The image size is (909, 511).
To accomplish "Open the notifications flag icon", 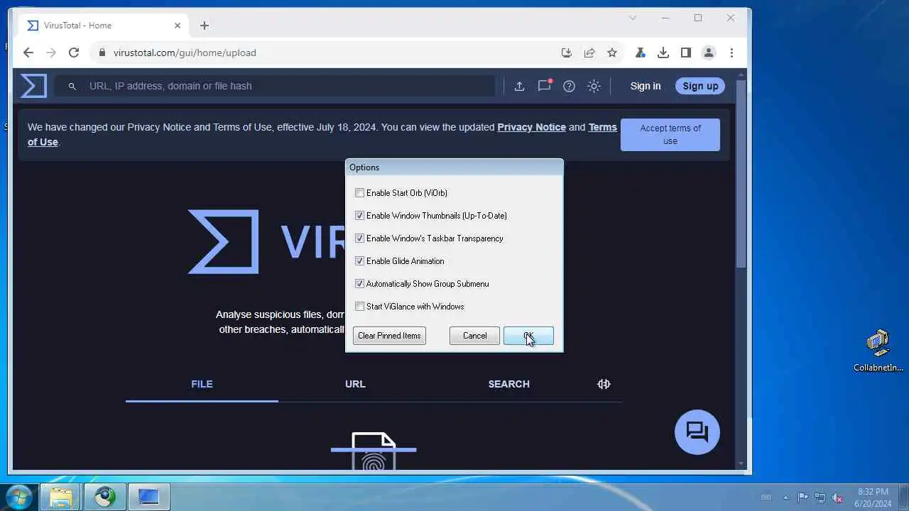I will point(545,85).
